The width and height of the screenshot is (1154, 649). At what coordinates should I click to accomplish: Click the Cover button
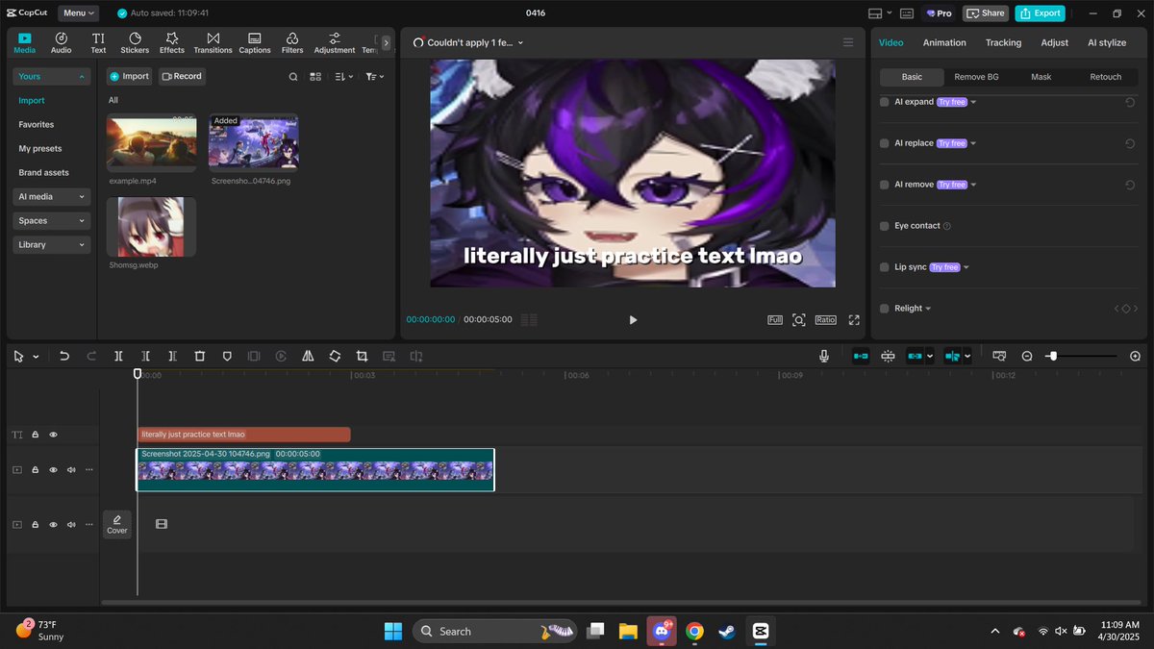[117, 524]
